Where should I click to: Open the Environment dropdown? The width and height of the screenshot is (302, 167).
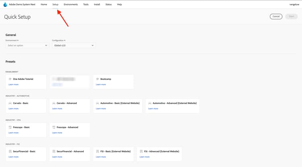27,45
